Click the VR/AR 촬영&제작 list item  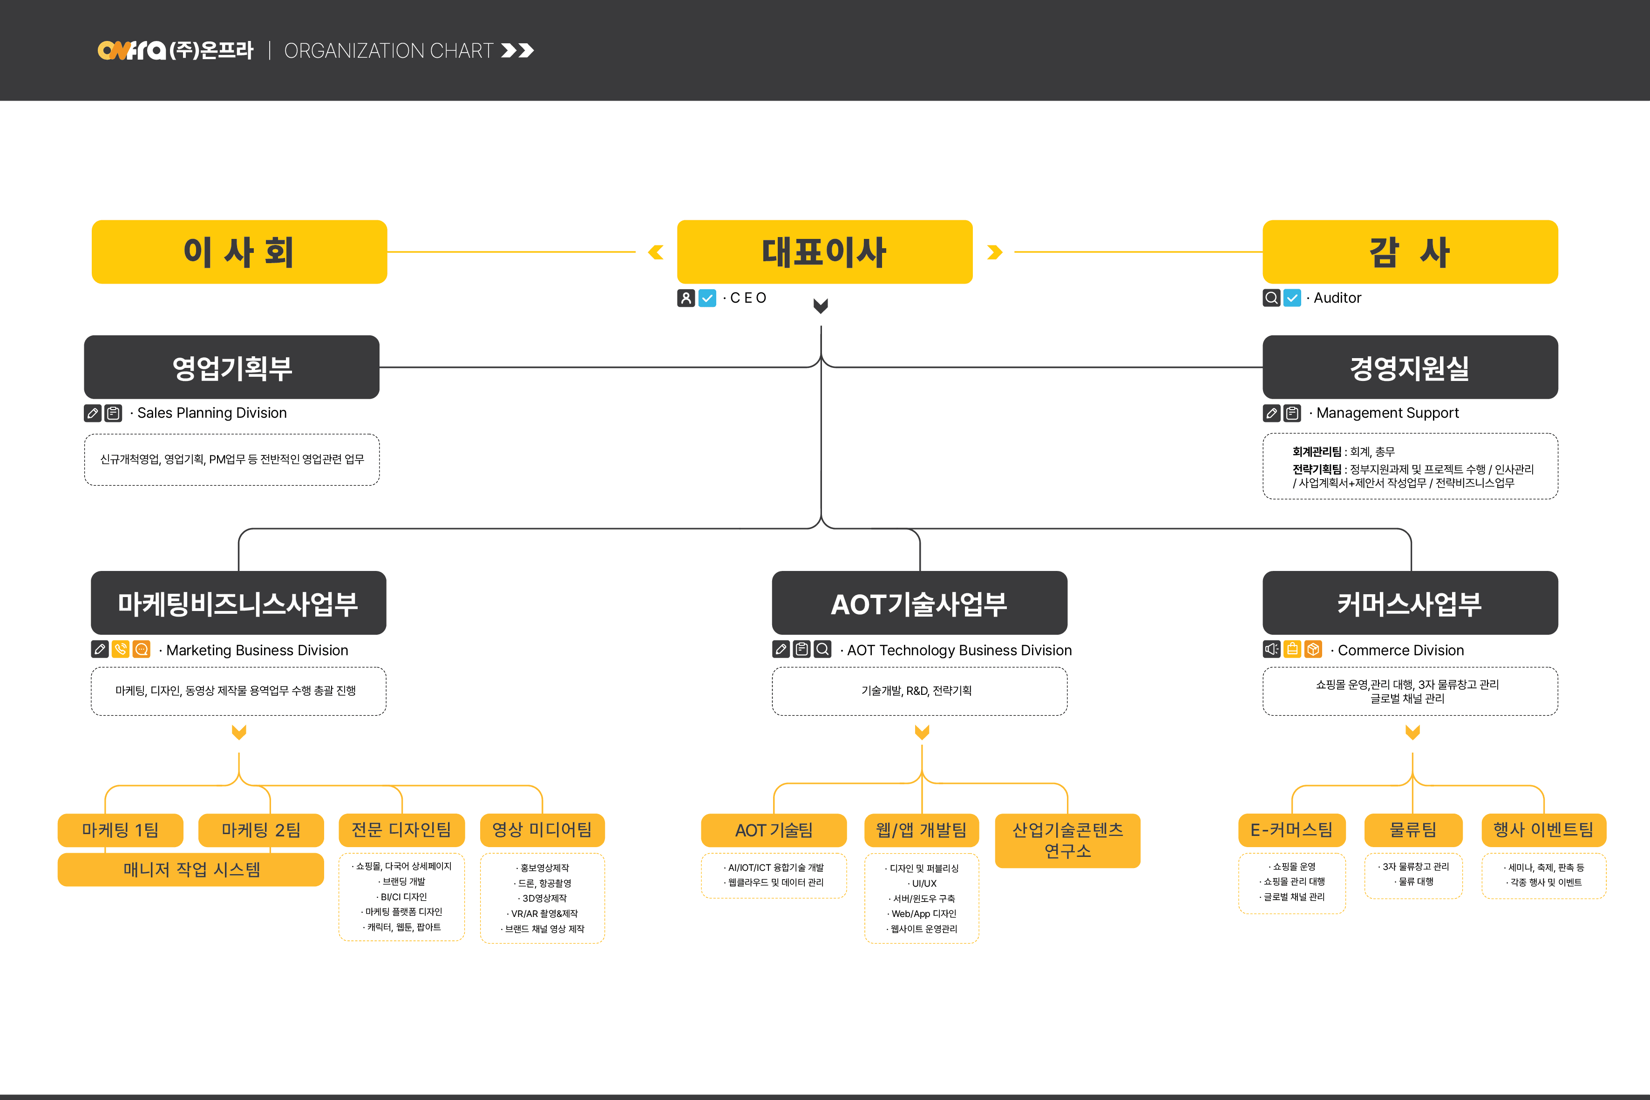coord(542,913)
